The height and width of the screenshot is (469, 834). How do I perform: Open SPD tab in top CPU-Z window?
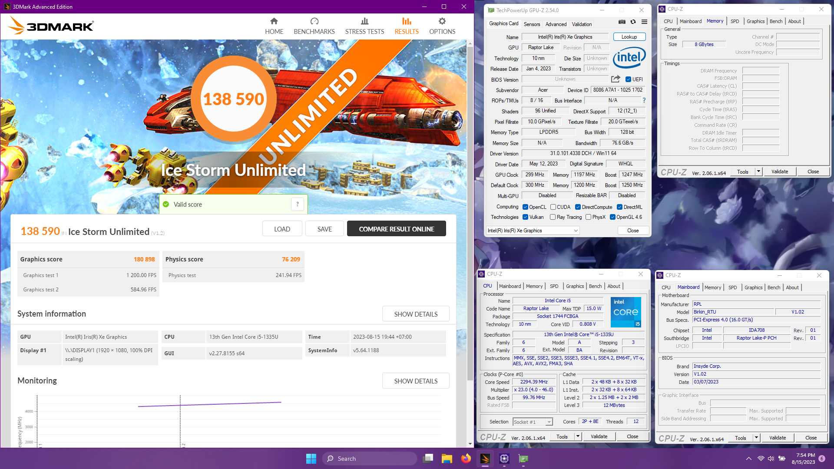click(735, 21)
